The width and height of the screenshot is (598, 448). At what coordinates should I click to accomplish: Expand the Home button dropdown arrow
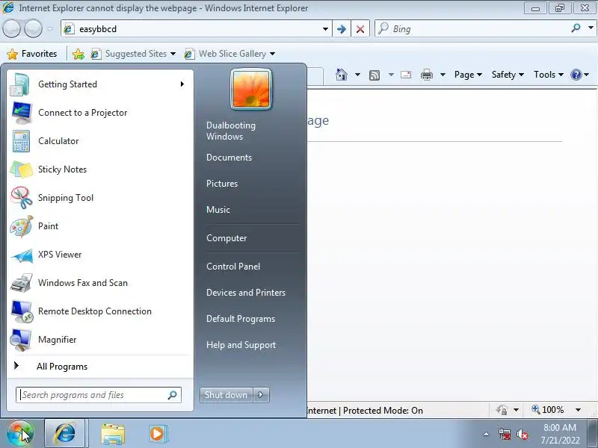357,75
